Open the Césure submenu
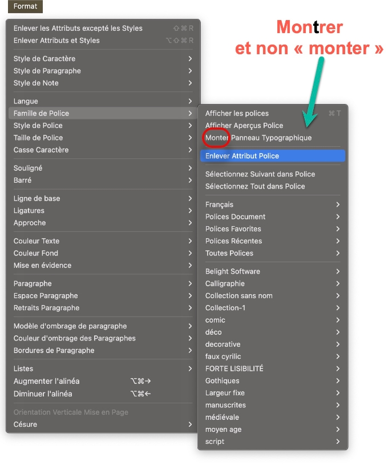 (103, 424)
